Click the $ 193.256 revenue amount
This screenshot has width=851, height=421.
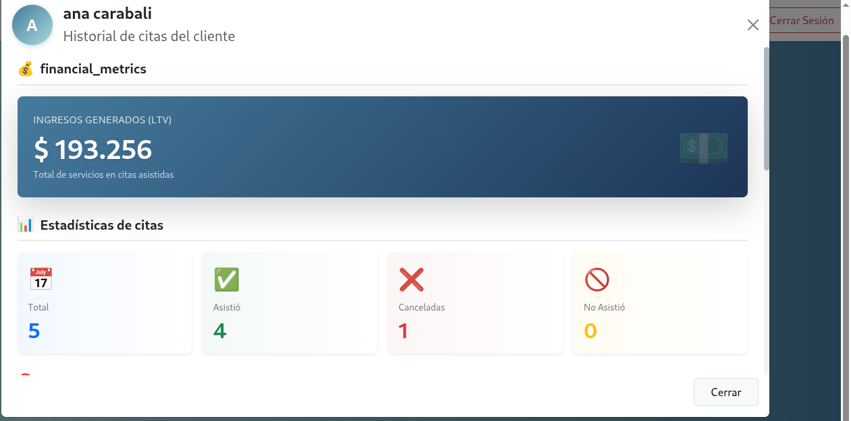point(93,150)
